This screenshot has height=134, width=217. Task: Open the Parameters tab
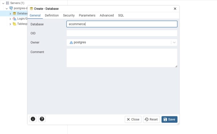[x=87, y=15]
